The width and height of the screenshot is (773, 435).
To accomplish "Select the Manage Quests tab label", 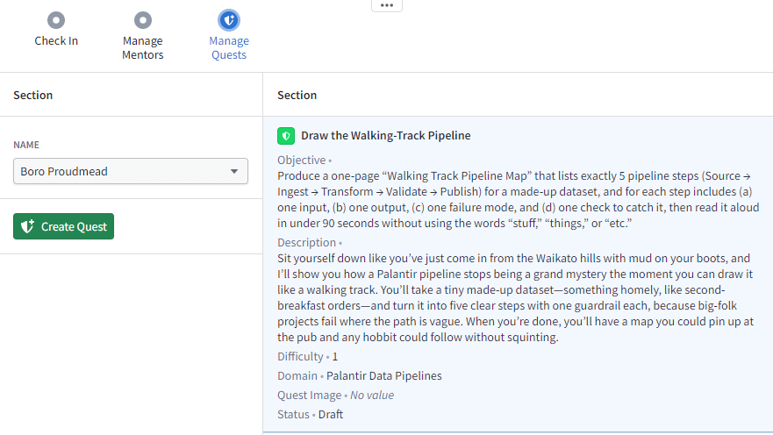I will pos(229,47).
